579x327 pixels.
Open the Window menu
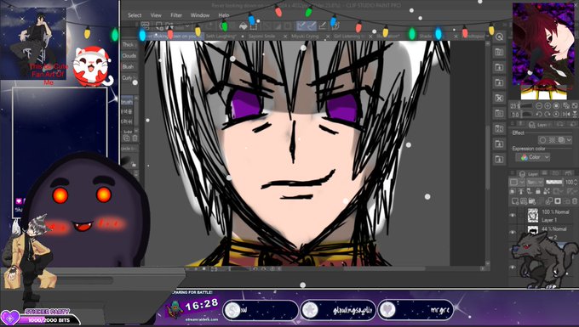pyautogui.click(x=200, y=15)
